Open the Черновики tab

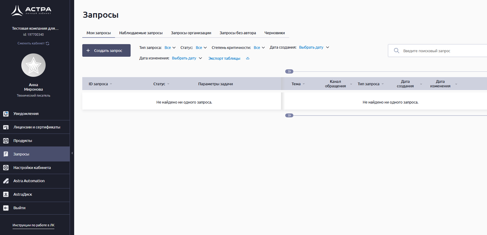(274, 33)
